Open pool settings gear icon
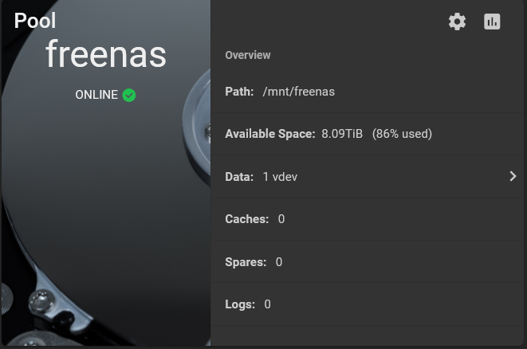Image resolution: width=527 pixels, height=349 pixels. coord(457,22)
